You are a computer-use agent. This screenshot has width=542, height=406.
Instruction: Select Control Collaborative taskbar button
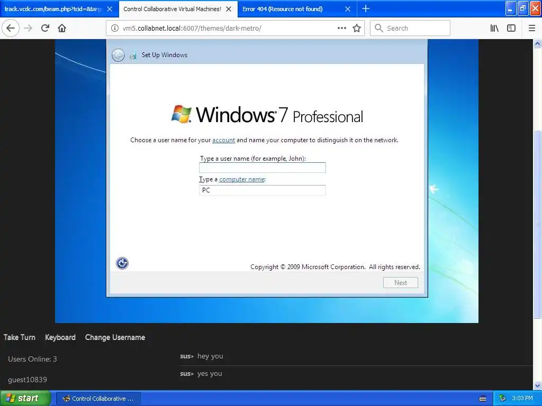pos(98,399)
